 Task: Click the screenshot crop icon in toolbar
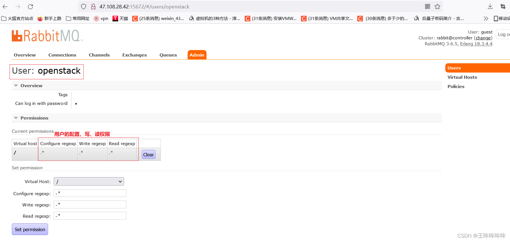click(x=503, y=6)
